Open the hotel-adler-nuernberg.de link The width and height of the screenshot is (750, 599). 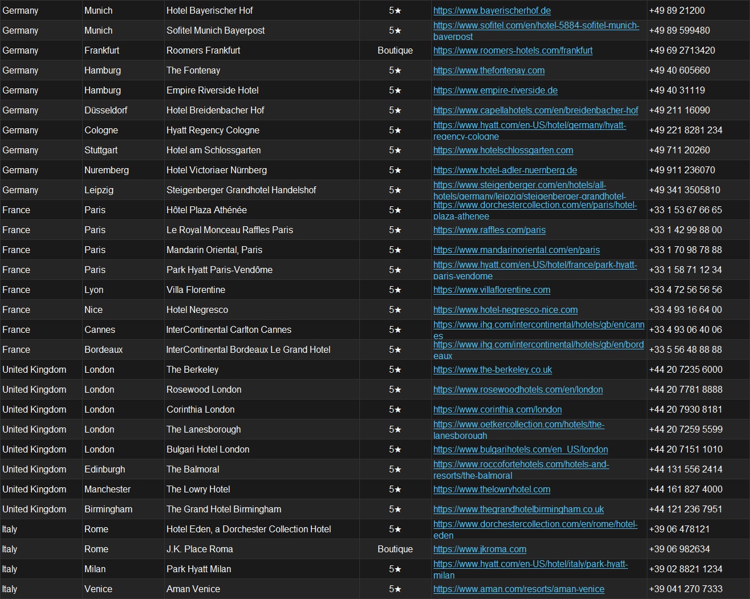point(505,170)
